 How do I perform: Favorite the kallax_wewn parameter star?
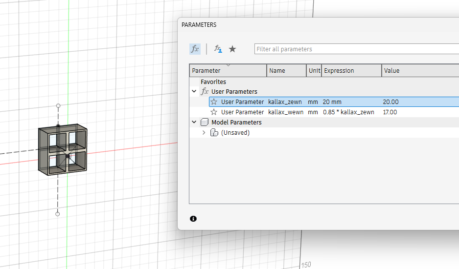214,112
